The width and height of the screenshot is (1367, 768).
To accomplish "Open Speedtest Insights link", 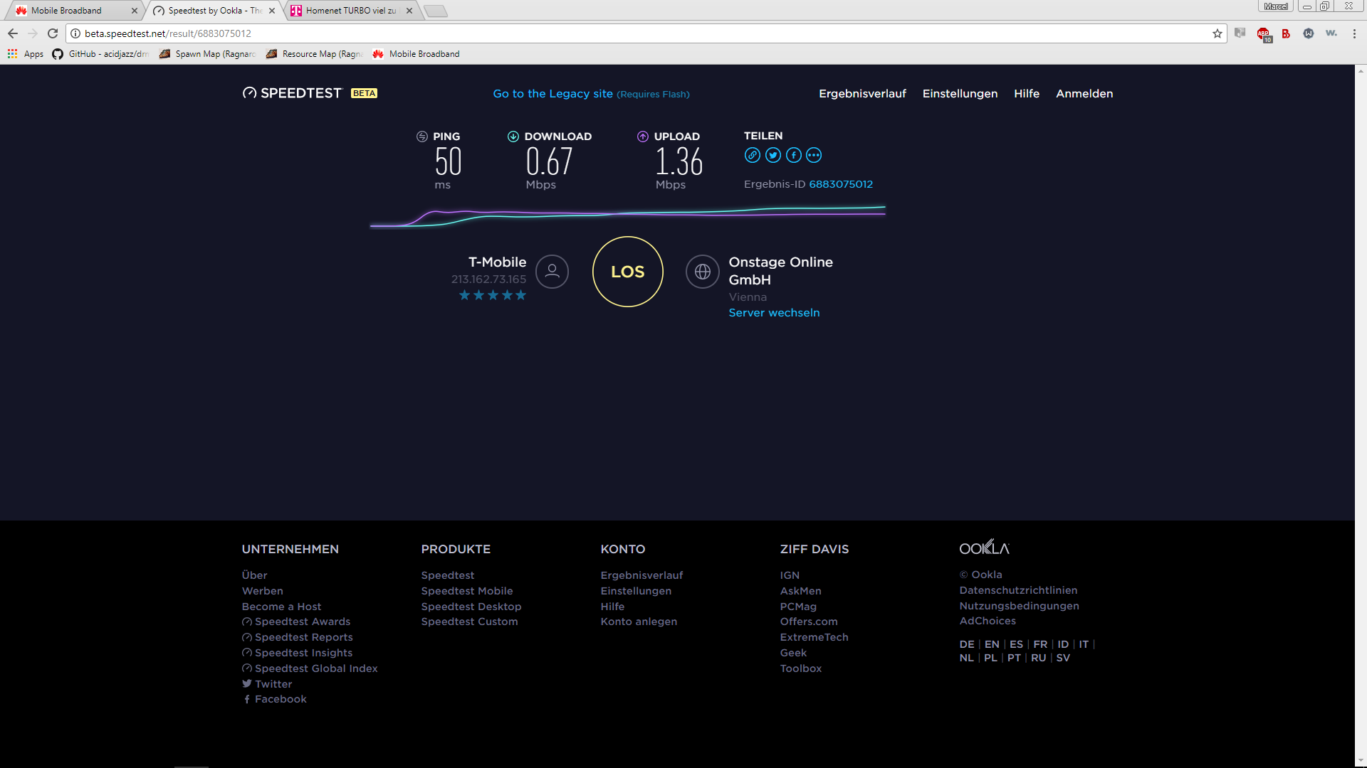I will coord(297,653).
